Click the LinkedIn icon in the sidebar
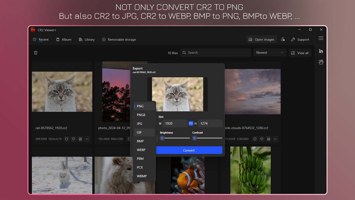Screen dimensions: 355x200 click(x=321, y=51)
